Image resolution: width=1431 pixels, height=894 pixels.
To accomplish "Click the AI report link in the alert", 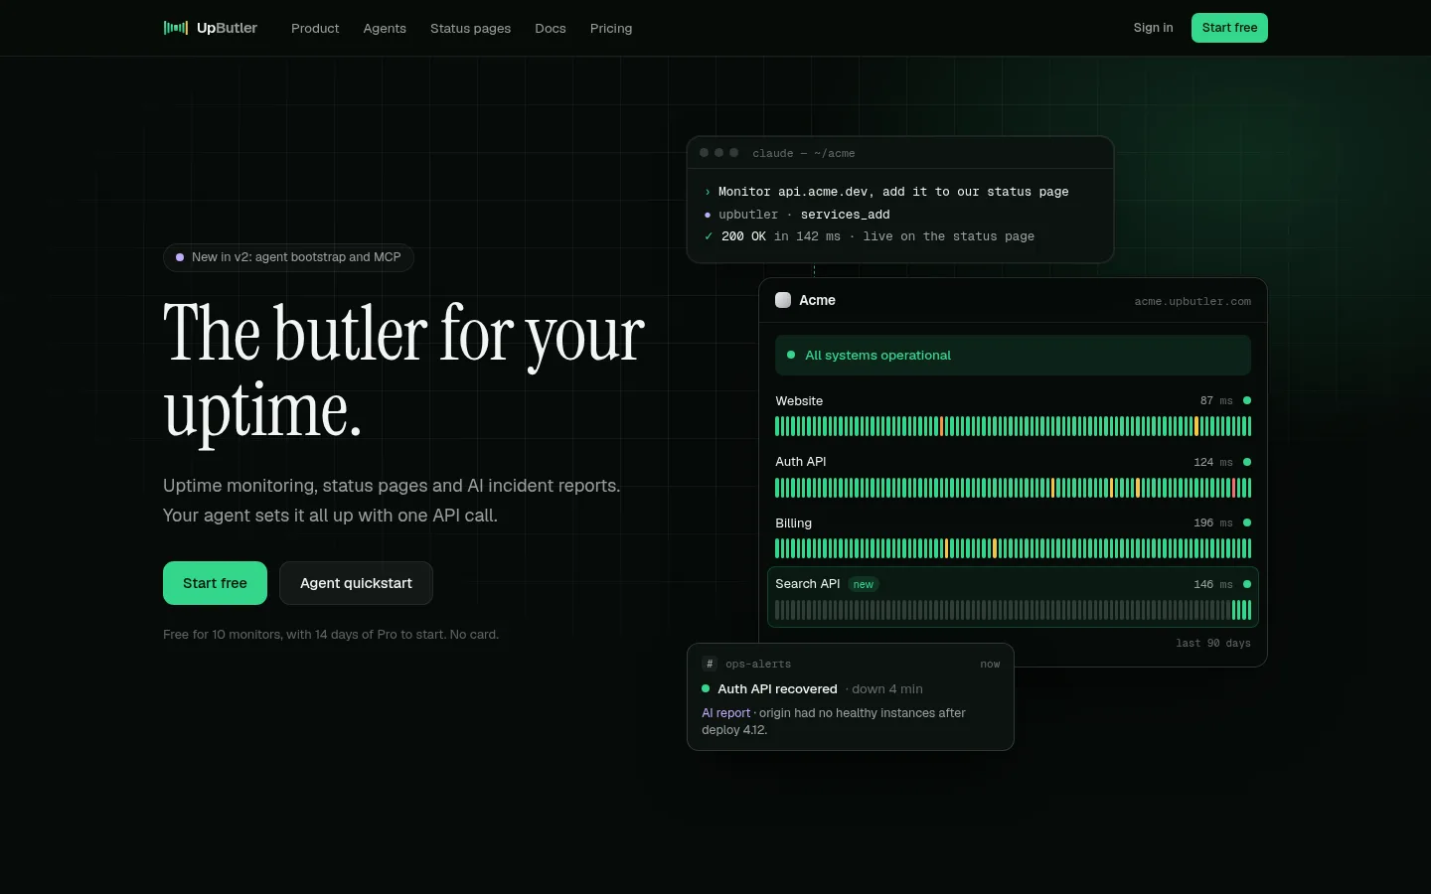I will coord(726,713).
